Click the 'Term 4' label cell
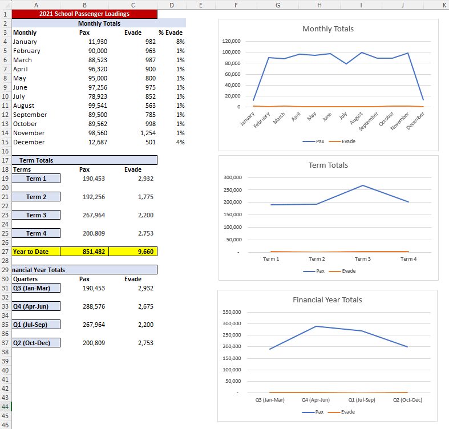 [36, 233]
